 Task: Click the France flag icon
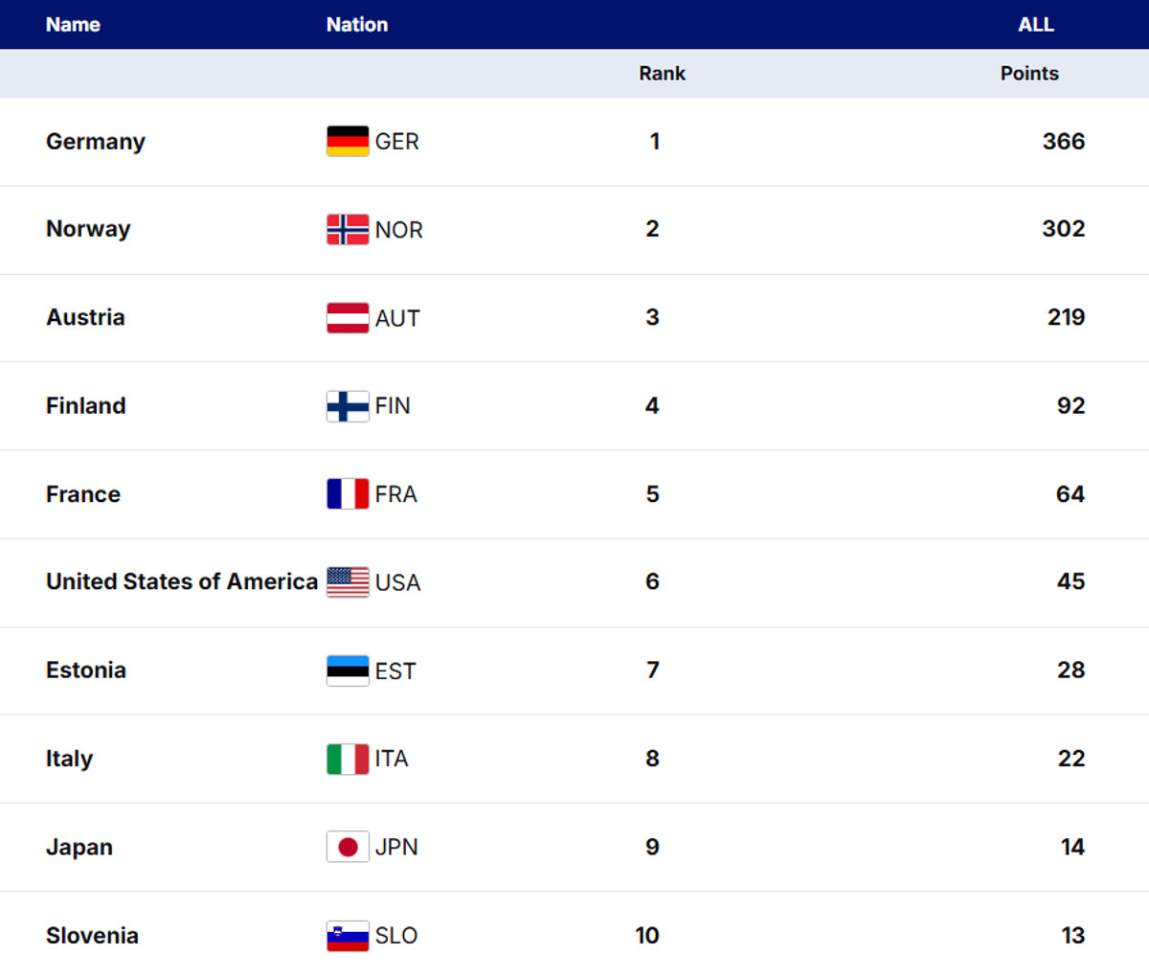tap(348, 494)
